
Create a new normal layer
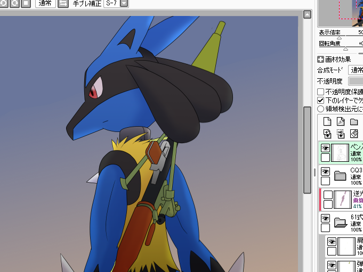[x=327, y=121]
